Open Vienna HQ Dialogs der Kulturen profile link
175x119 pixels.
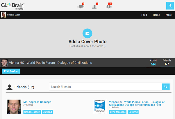(137, 103)
